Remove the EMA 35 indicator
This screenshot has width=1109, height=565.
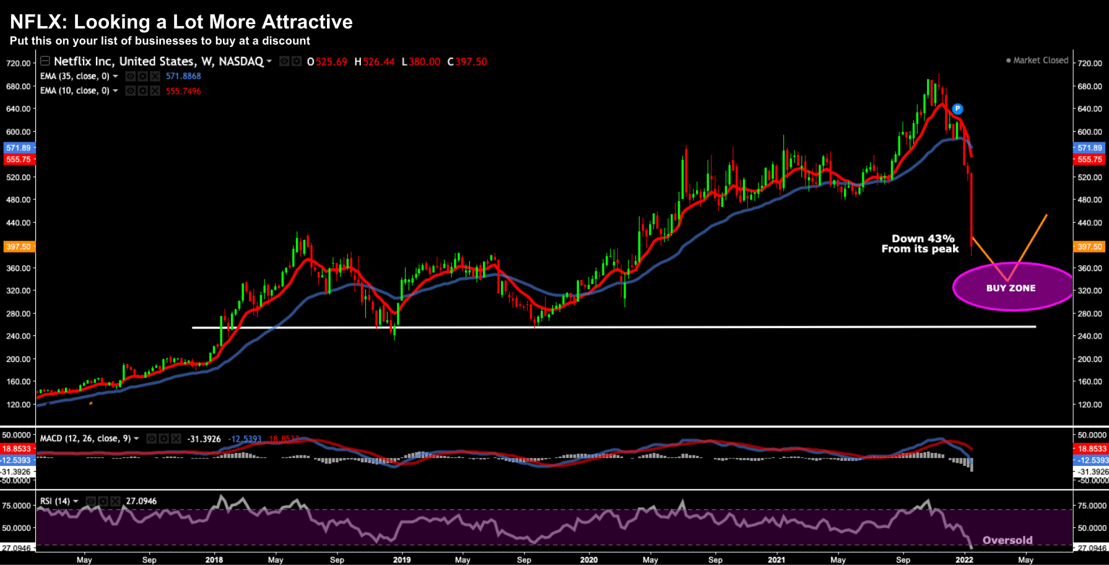point(155,76)
